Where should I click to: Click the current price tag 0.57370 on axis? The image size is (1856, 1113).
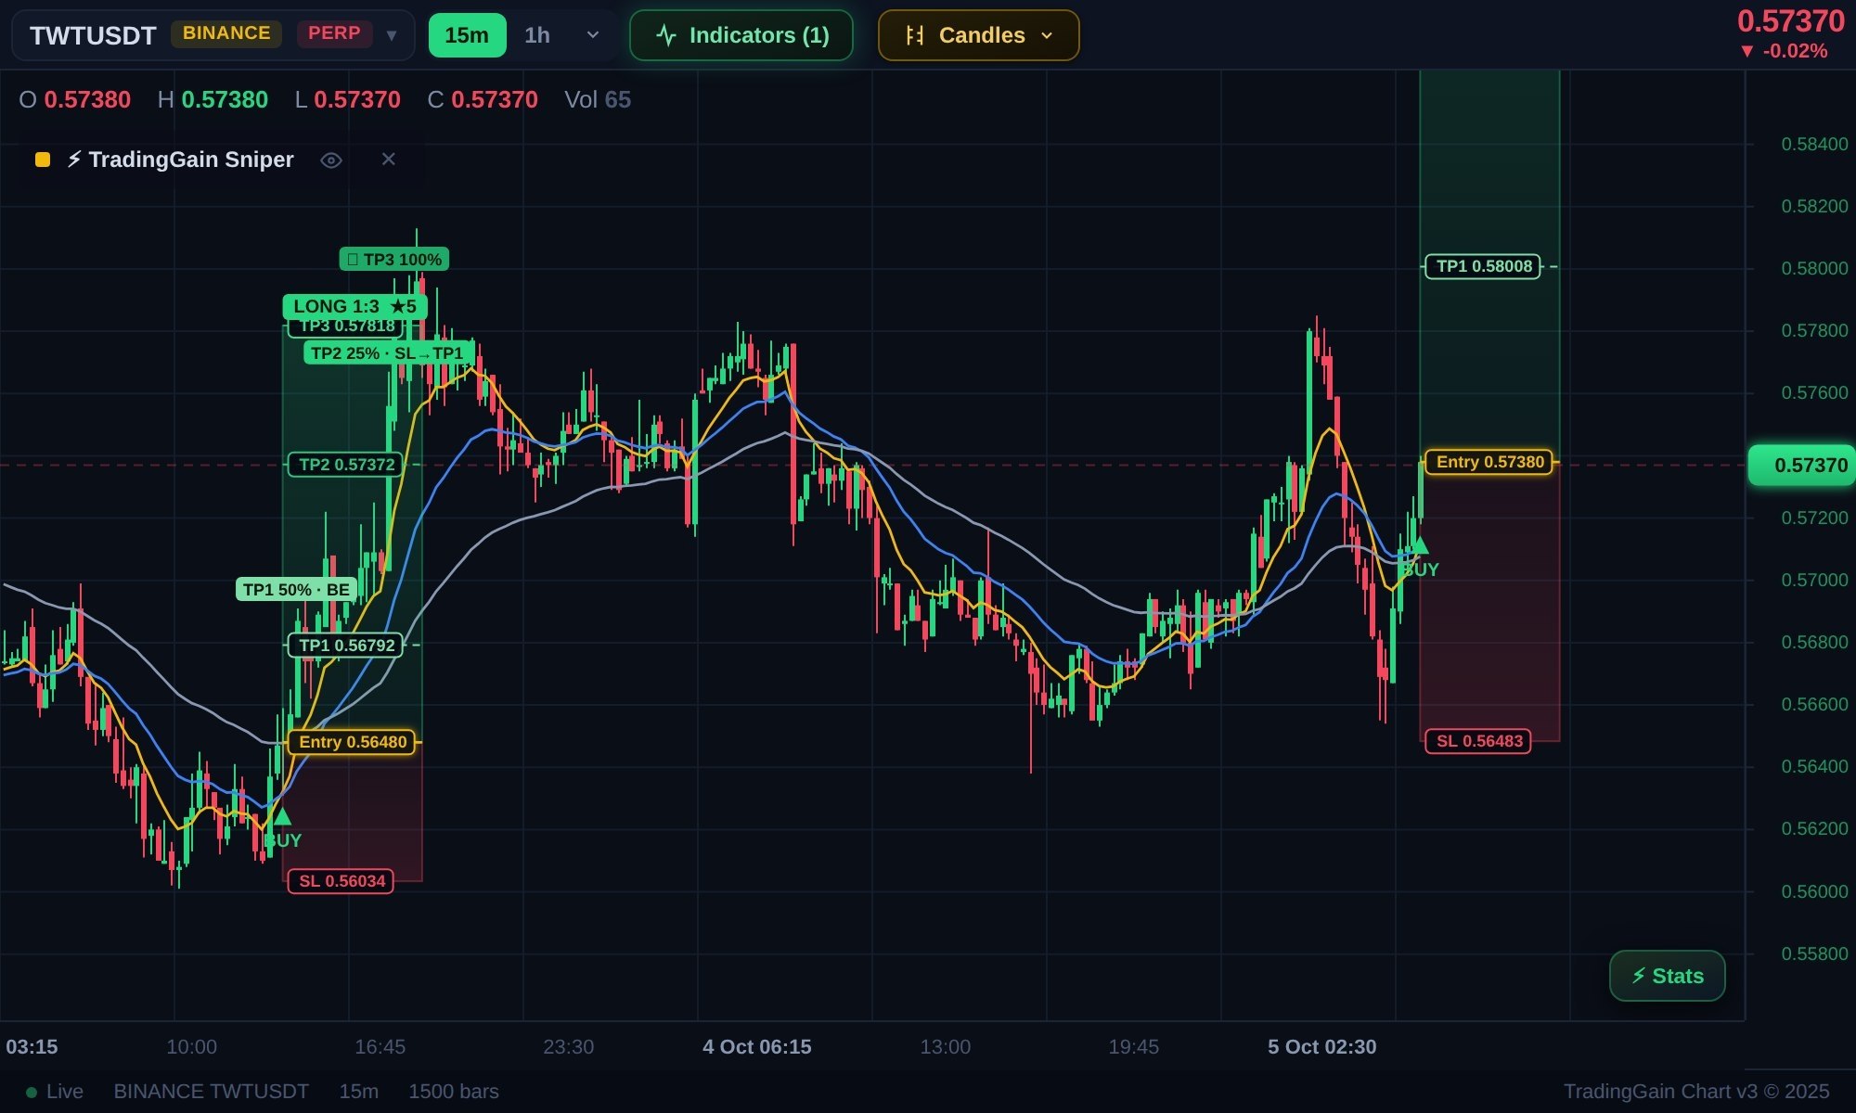point(1801,466)
